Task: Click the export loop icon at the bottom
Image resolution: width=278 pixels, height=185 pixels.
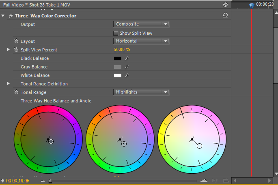Action: pos(226,181)
